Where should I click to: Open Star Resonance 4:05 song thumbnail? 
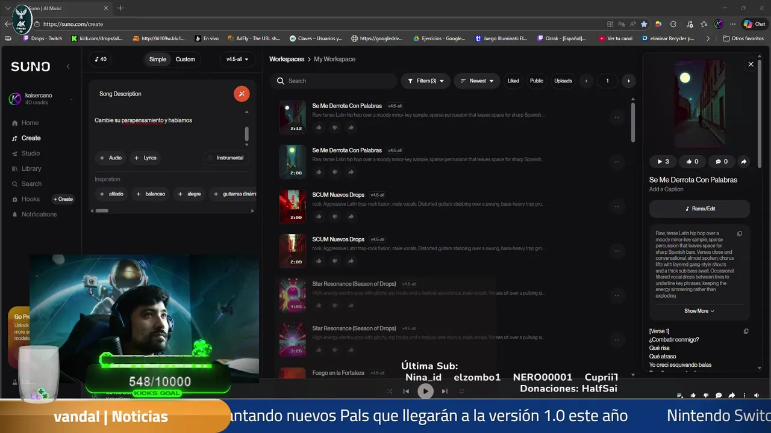[292, 295]
